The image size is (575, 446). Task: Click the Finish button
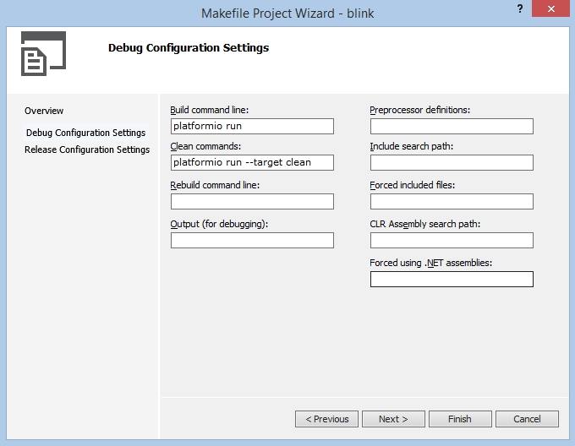coord(460,419)
